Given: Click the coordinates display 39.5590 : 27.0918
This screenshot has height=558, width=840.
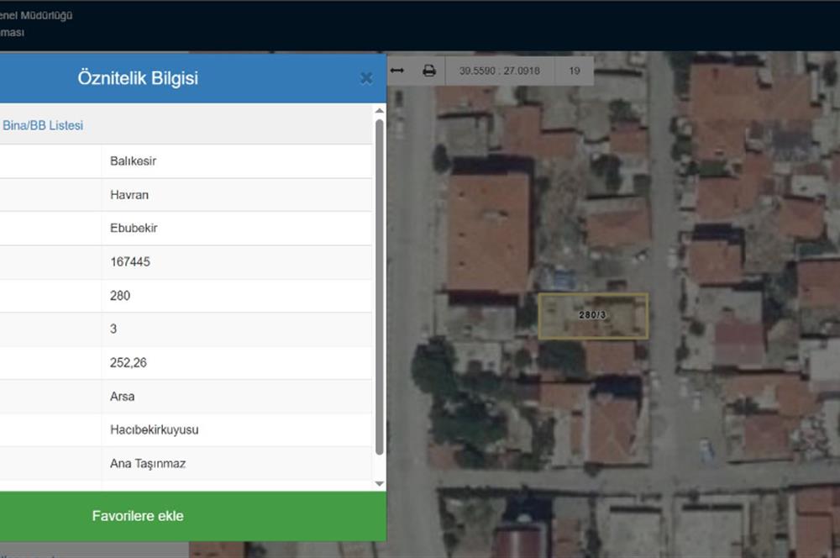Looking at the screenshot, I should coord(499,71).
